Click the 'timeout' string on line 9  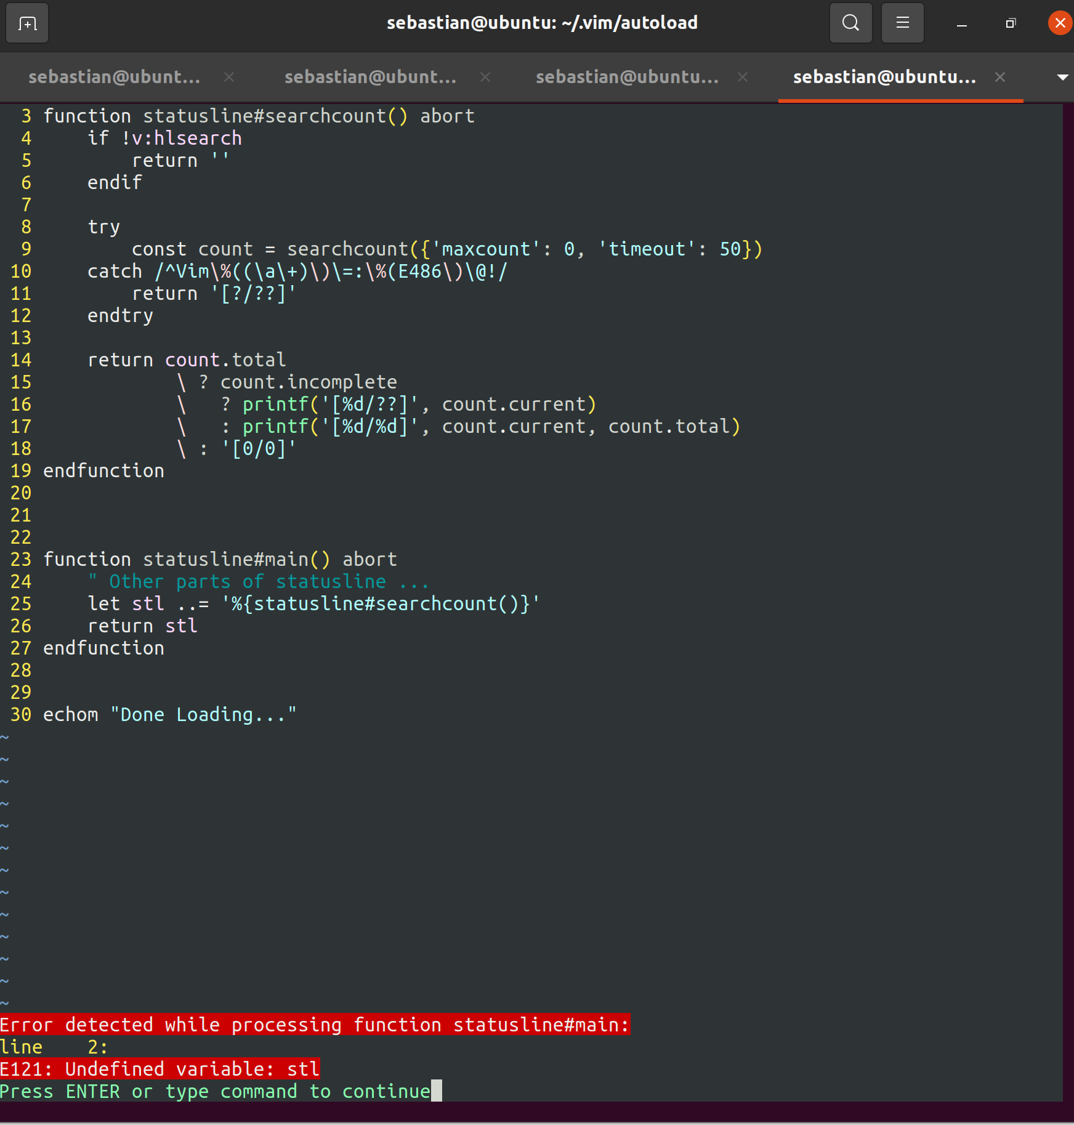[647, 249]
